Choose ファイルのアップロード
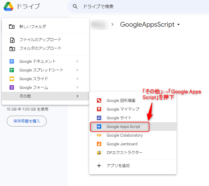Viewport: 209px width, 186px height. [46, 40]
